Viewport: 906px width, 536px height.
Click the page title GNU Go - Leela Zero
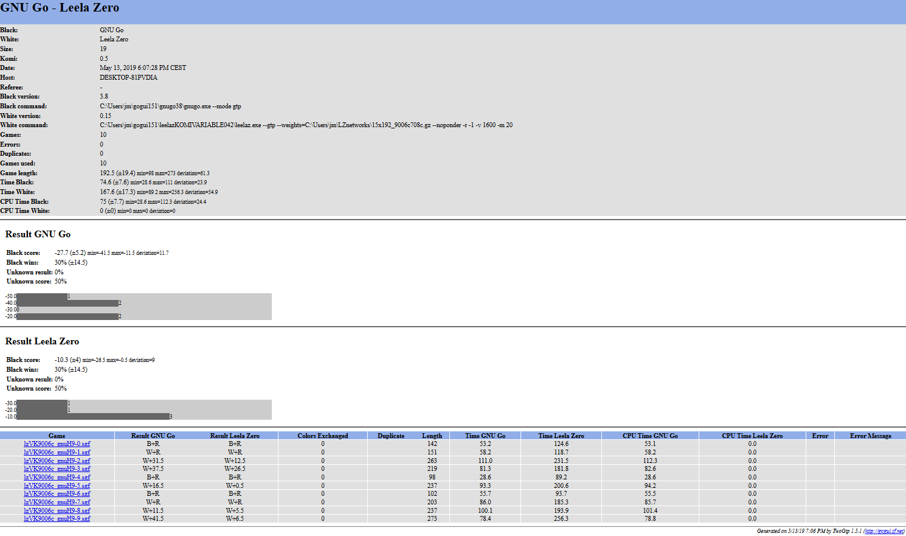[x=60, y=8]
